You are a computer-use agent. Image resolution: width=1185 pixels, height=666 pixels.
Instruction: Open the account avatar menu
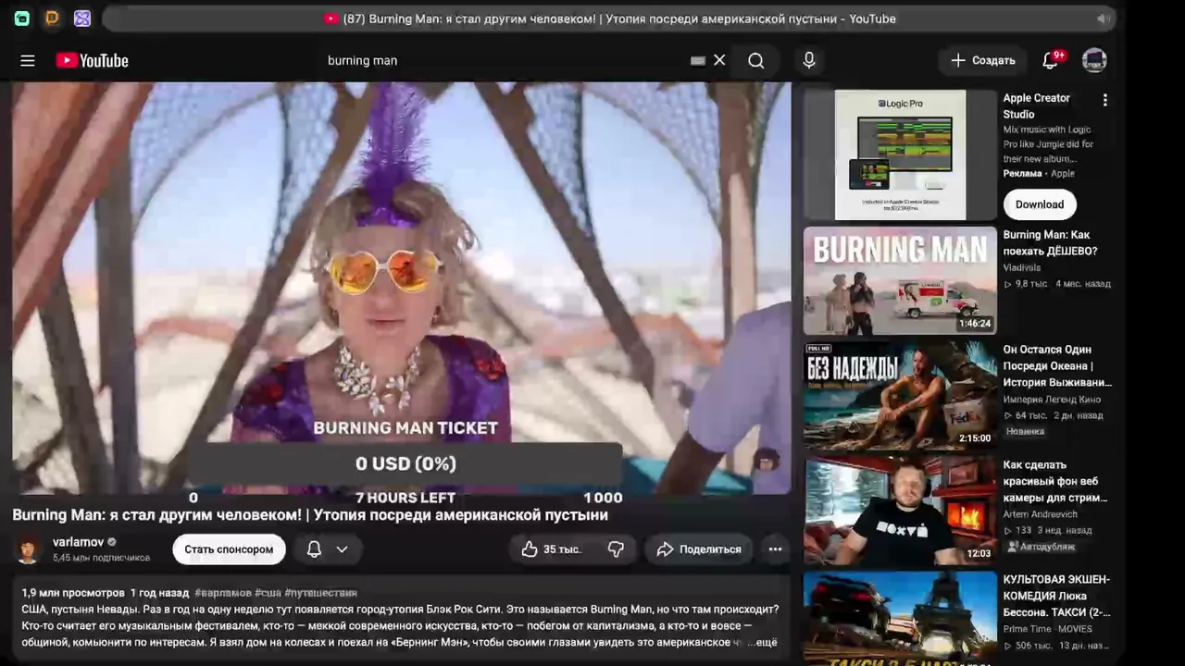tap(1094, 60)
